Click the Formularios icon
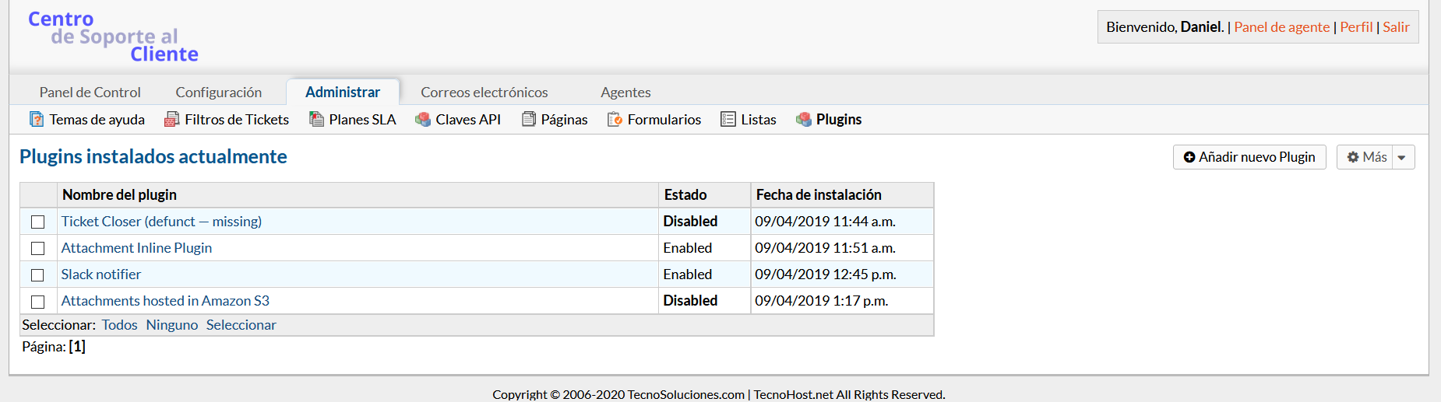Image resolution: width=1441 pixels, height=402 pixels. pos(615,119)
